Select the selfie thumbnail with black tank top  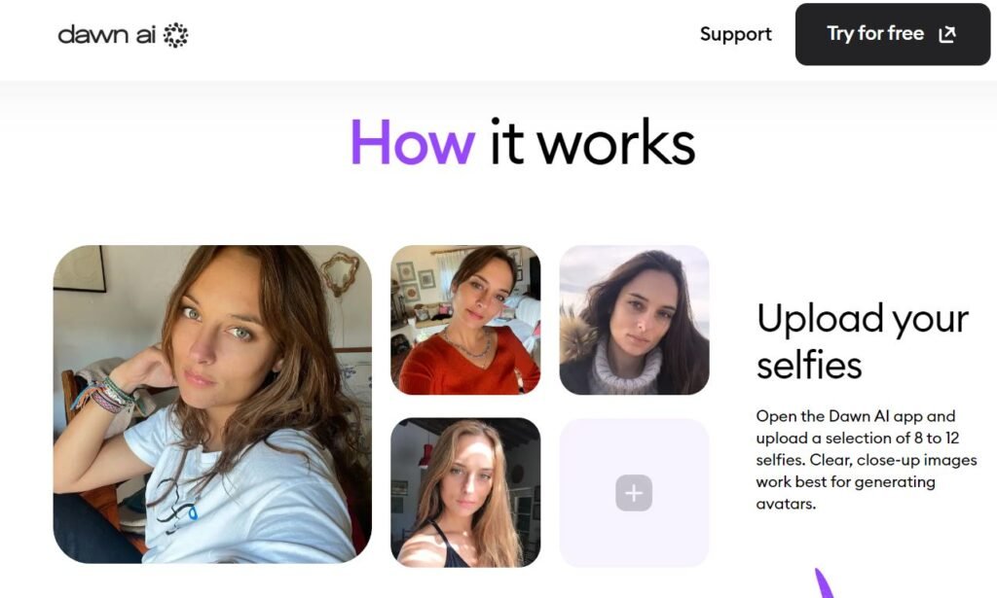click(465, 492)
